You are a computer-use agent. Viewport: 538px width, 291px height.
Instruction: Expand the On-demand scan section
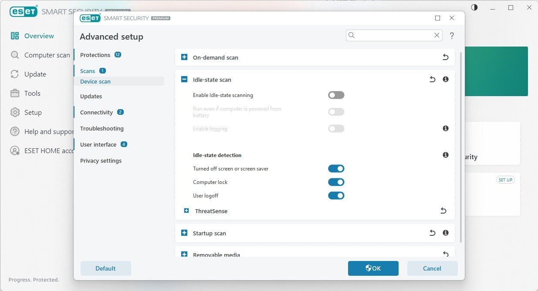[x=184, y=57]
